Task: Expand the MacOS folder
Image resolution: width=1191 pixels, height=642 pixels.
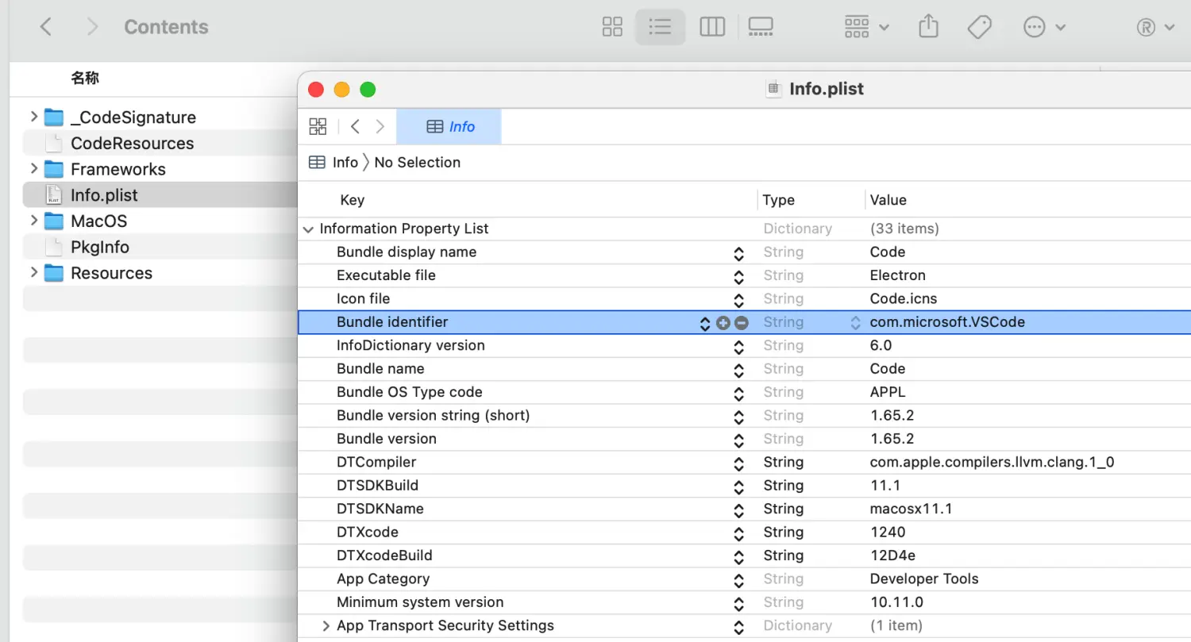Action: tap(33, 221)
